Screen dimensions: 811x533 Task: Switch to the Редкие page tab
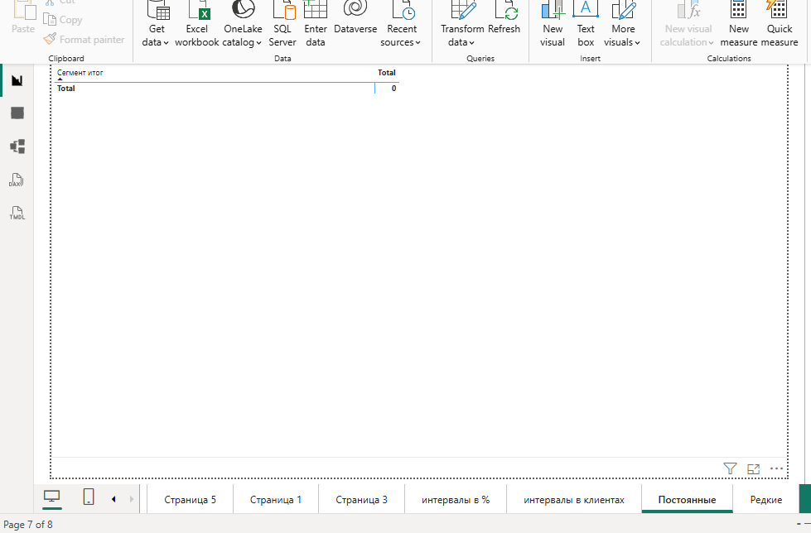pyautogui.click(x=765, y=499)
